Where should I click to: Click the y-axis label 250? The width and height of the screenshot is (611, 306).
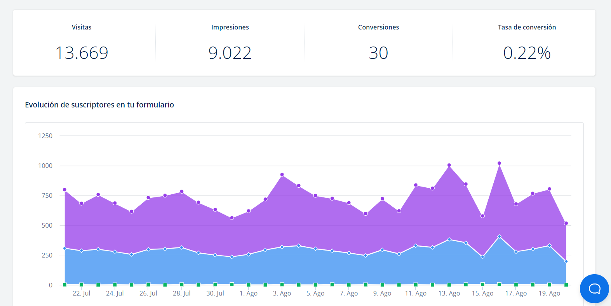47,255
